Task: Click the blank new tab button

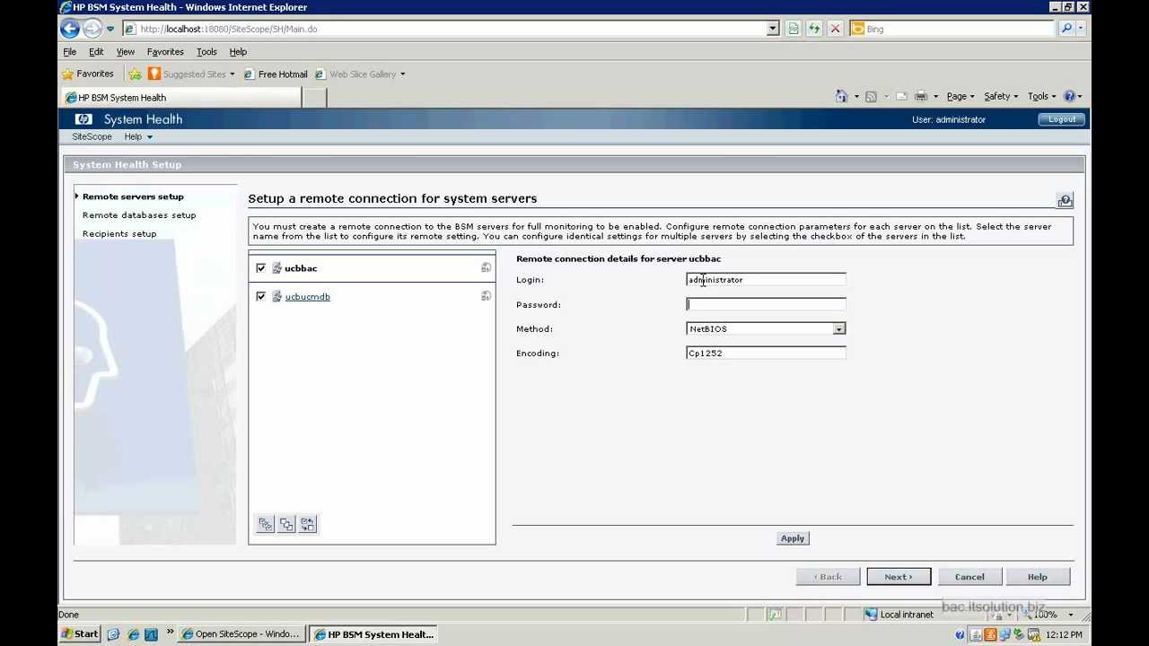Action: 314,98
